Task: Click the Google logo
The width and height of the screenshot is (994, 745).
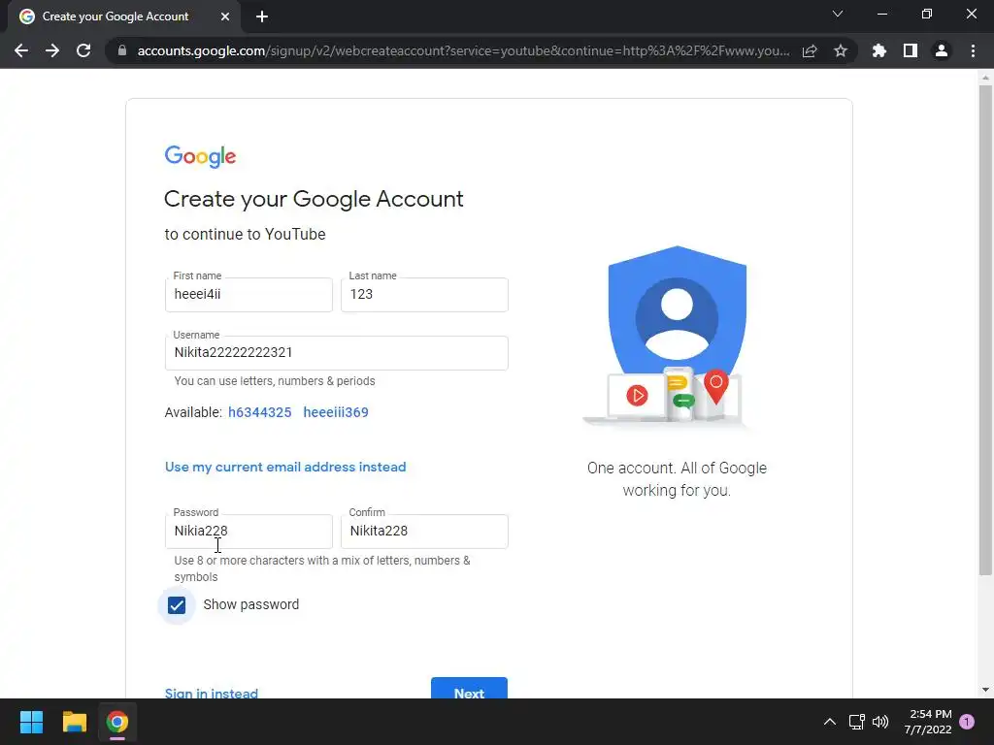Action: pyautogui.click(x=200, y=156)
